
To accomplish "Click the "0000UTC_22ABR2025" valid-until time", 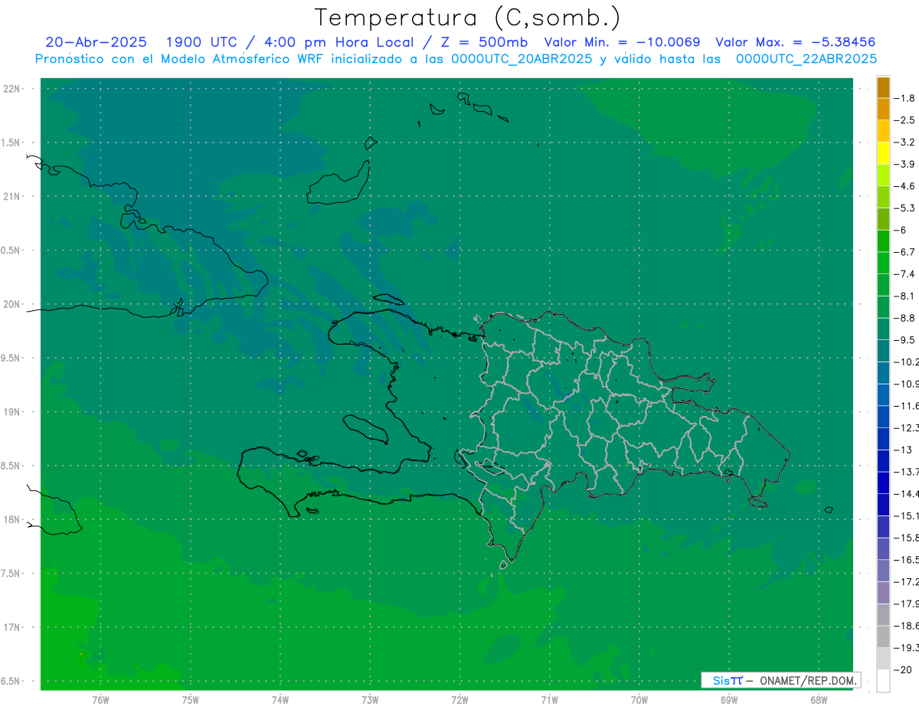I will [x=806, y=59].
